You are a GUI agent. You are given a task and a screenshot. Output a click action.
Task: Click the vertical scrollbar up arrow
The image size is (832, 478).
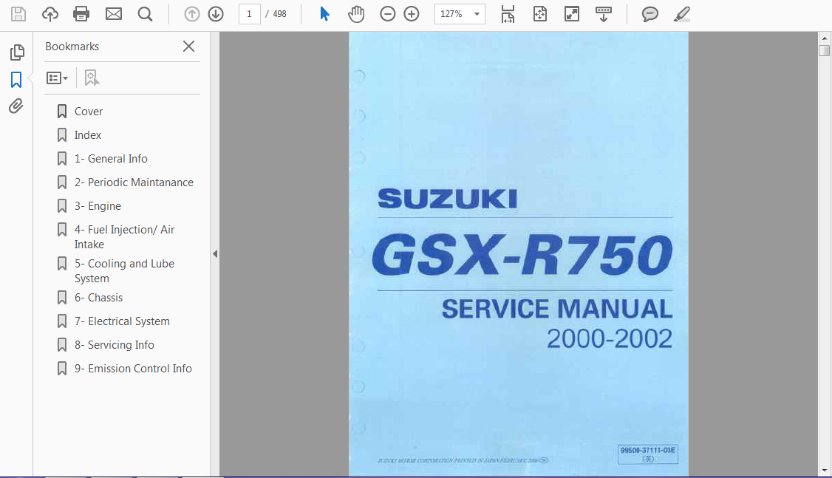coord(824,38)
